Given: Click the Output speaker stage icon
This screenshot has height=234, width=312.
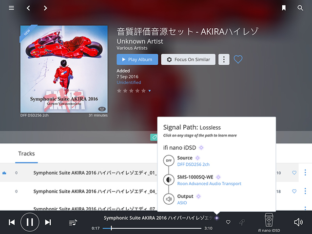Looking at the screenshot, I should 169,199.
